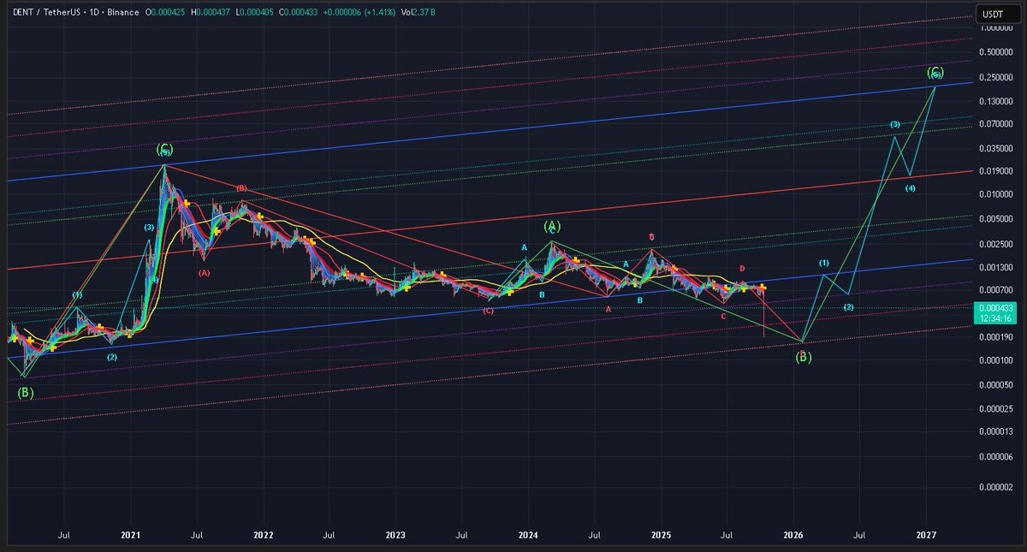Click the countdown timer 12:34:16
The image size is (1027, 552).
click(x=995, y=316)
